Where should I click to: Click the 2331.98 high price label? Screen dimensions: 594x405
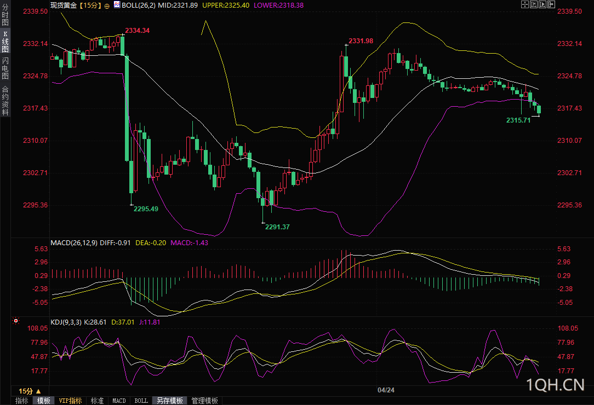tap(361, 41)
